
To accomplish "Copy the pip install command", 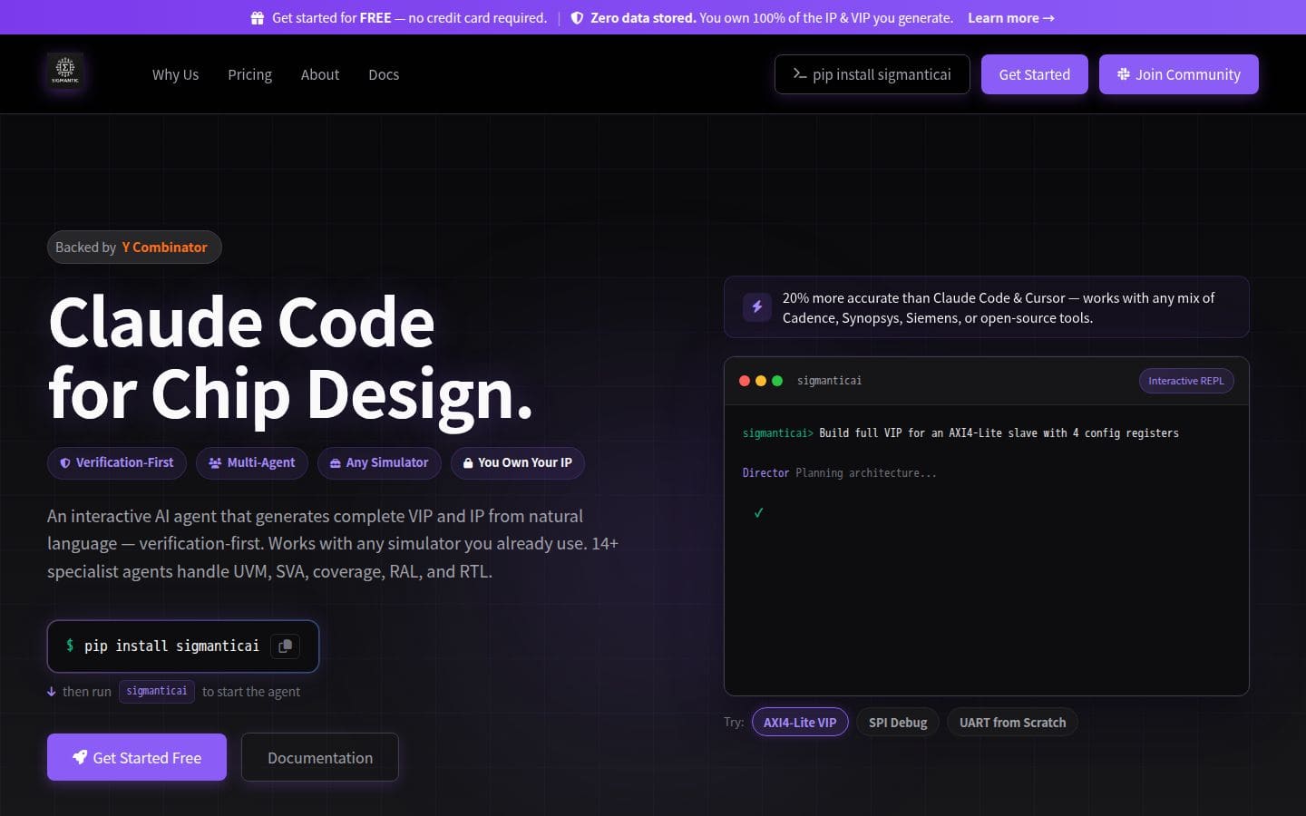I will [x=285, y=646].
